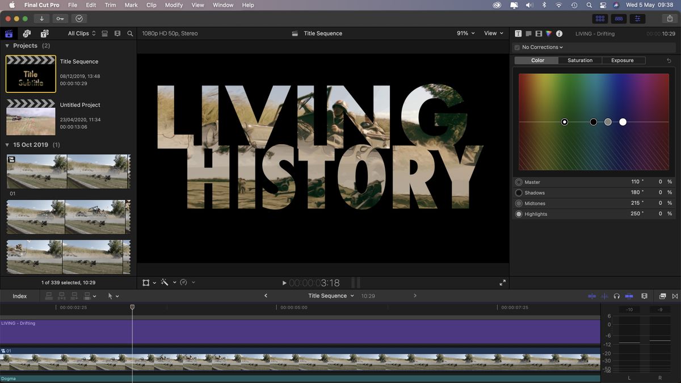Toggle snapping in the timeline toolbar

click(x=675, y=296)
